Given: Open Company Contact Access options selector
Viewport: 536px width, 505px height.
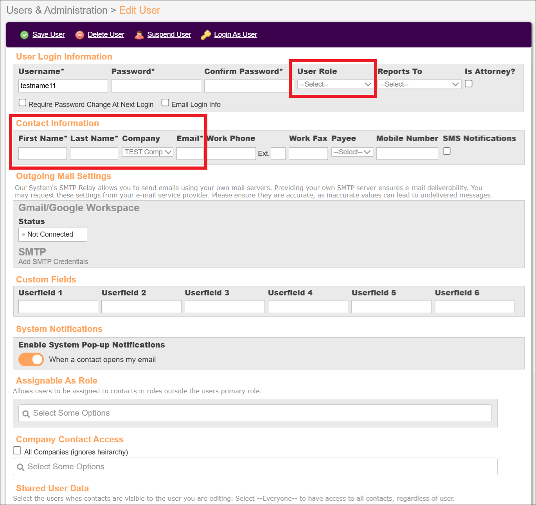Looking at the screenshot, I should [x=255, y=467].
